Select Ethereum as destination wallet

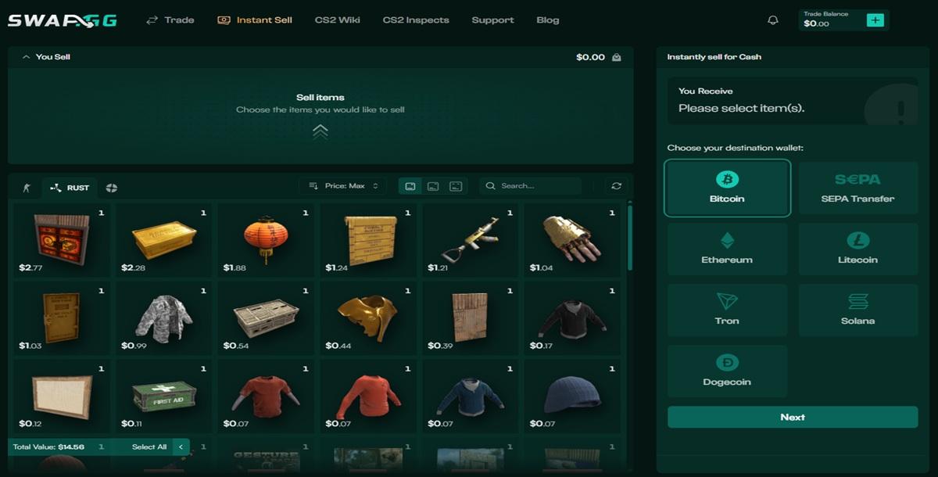pyautogui.click(x=727, y=249)
